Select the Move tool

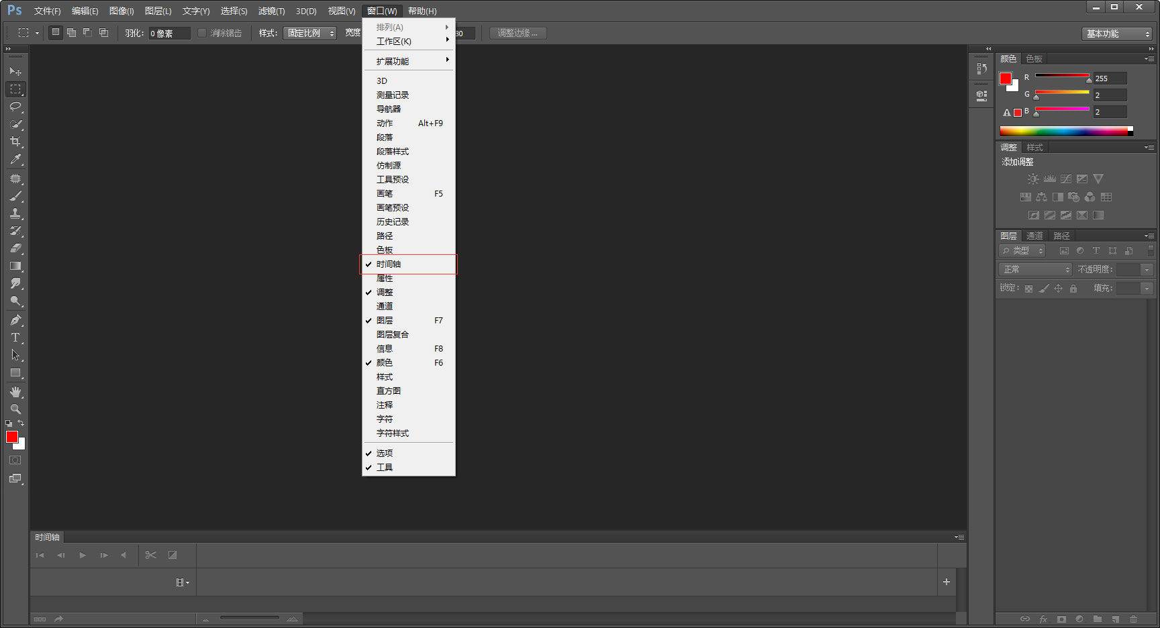(x=15, y=71)
